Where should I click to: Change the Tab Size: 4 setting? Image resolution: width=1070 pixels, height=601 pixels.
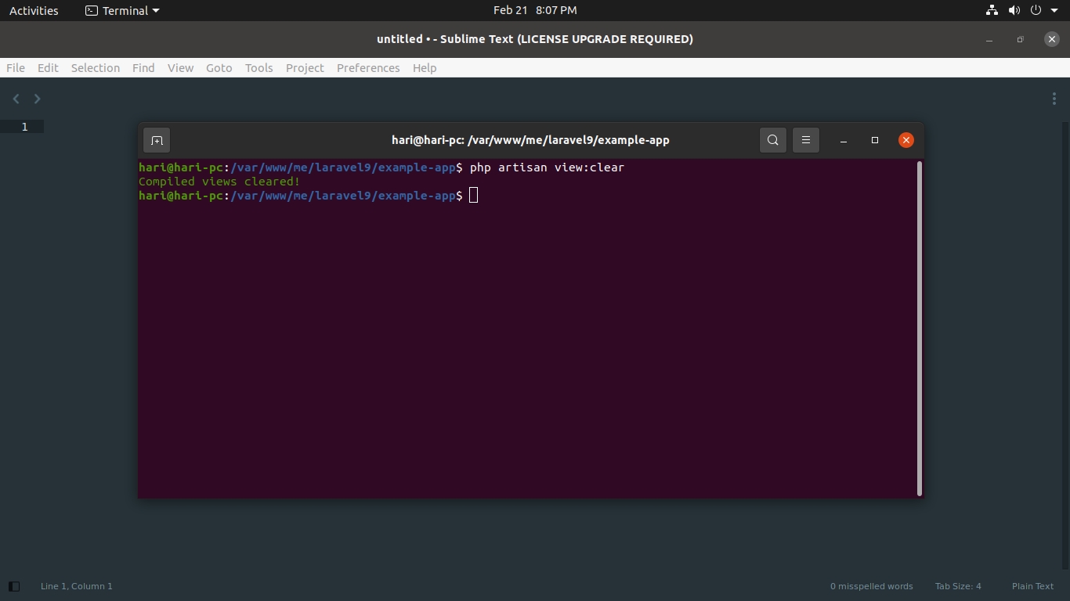pos(957,586)
